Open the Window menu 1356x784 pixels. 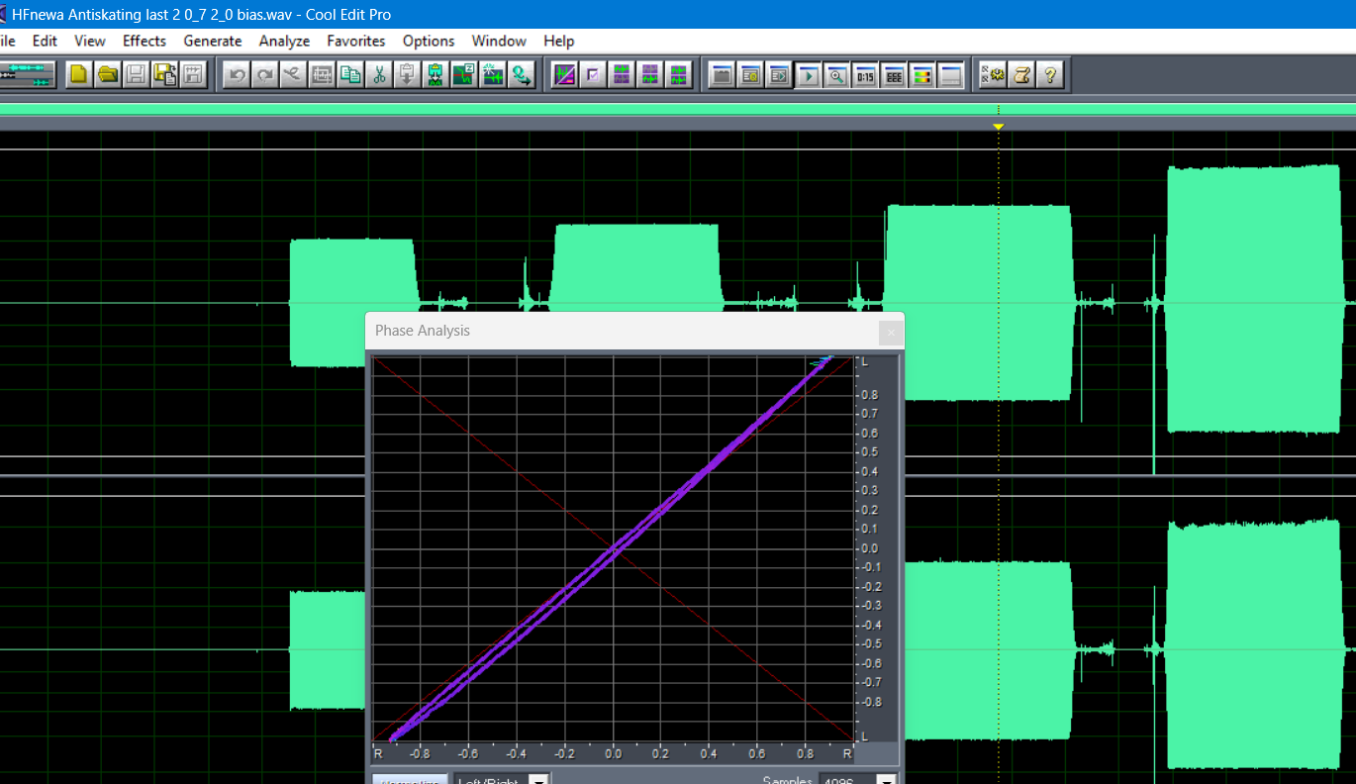pos(499,41)
